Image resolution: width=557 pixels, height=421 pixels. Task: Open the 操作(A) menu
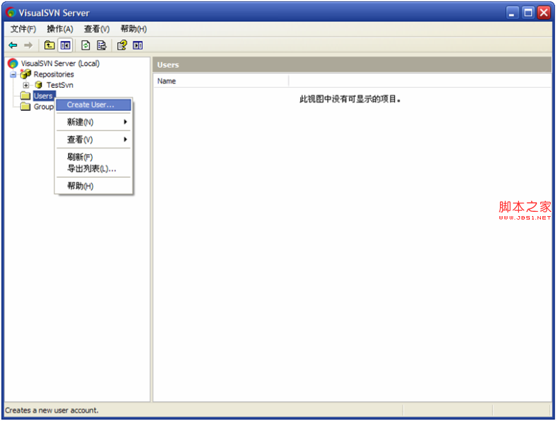(60, 29)
